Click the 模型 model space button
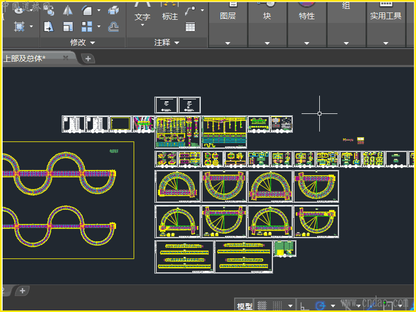Viewport: 416px width, 312px height. (x=244, y=306)
